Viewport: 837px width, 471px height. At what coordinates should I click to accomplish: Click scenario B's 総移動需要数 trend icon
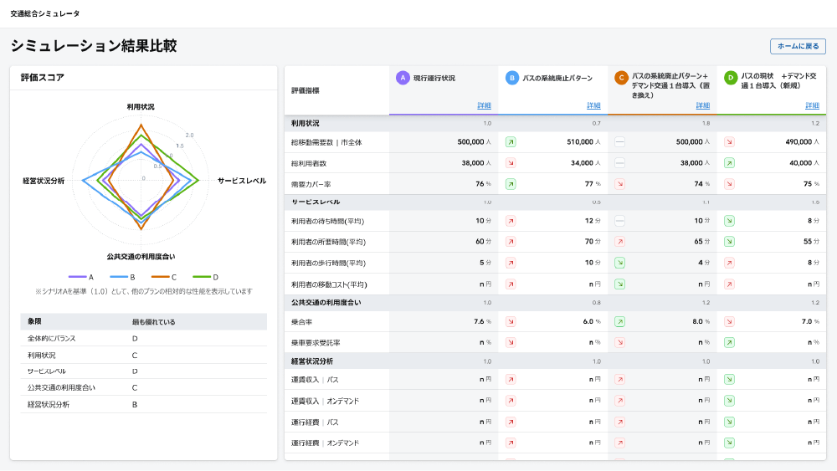(511, 142)
